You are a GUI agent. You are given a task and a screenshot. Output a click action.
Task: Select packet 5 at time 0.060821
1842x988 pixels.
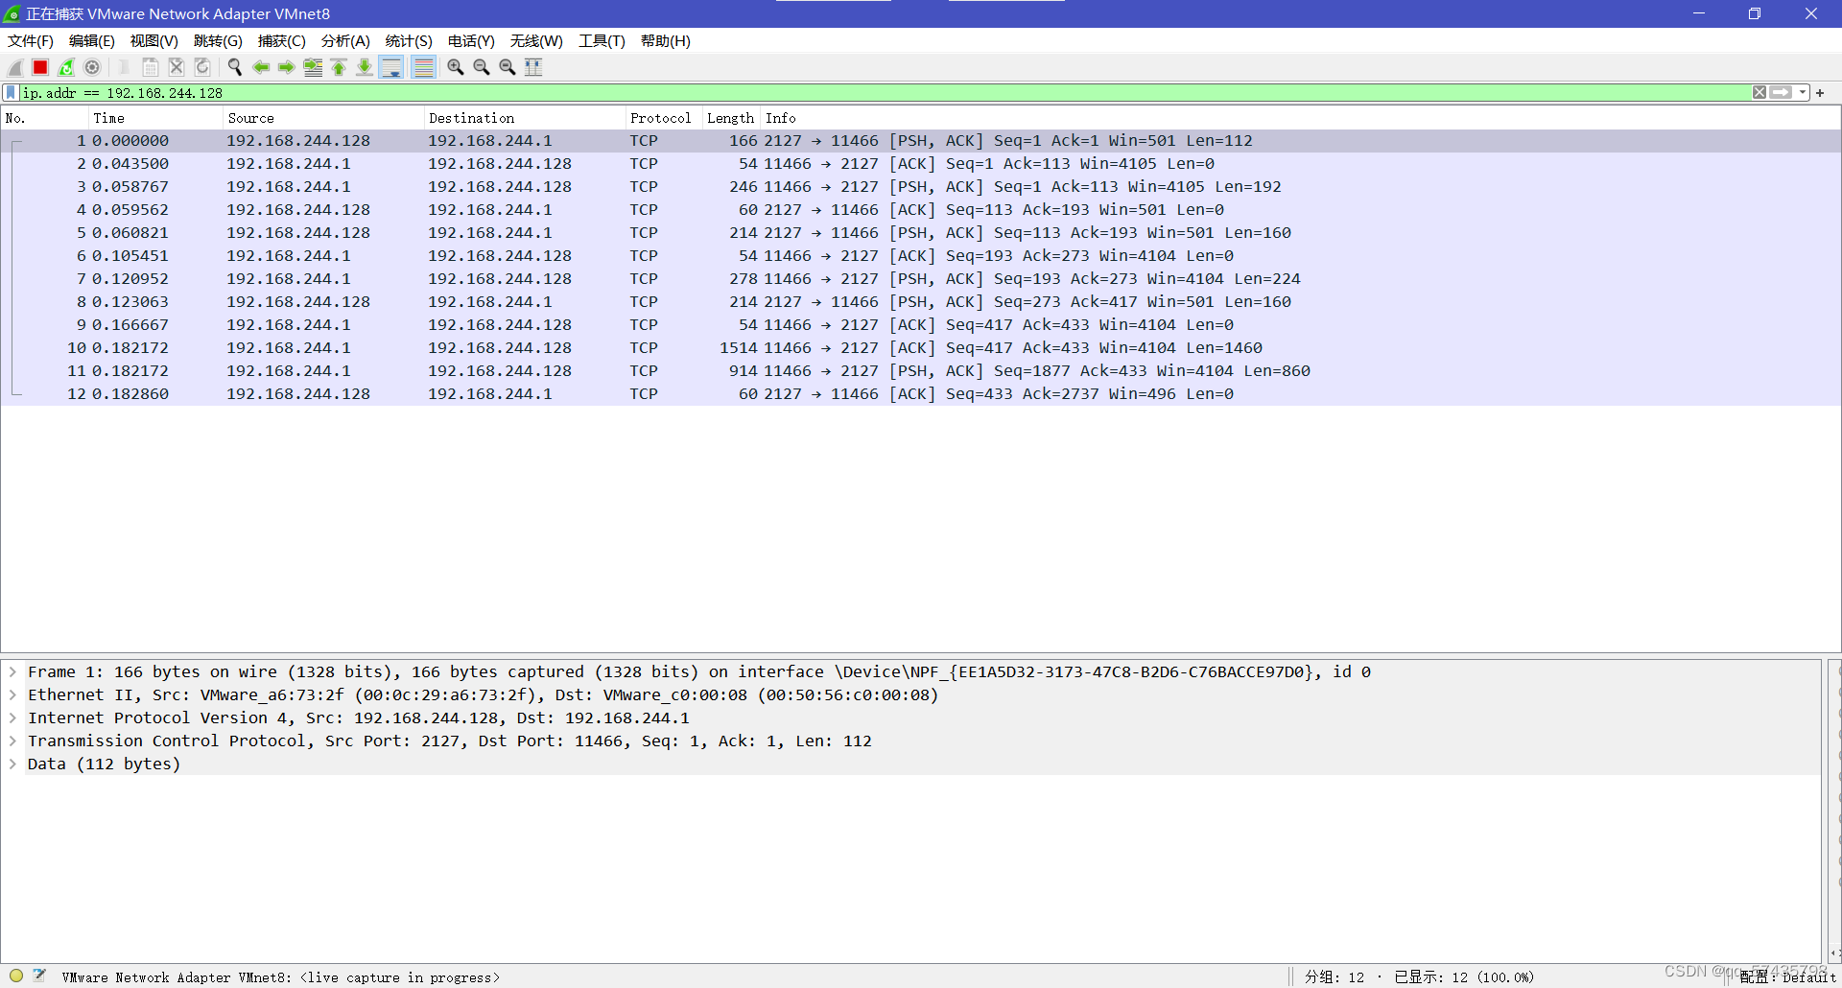[x=921, y=233]
